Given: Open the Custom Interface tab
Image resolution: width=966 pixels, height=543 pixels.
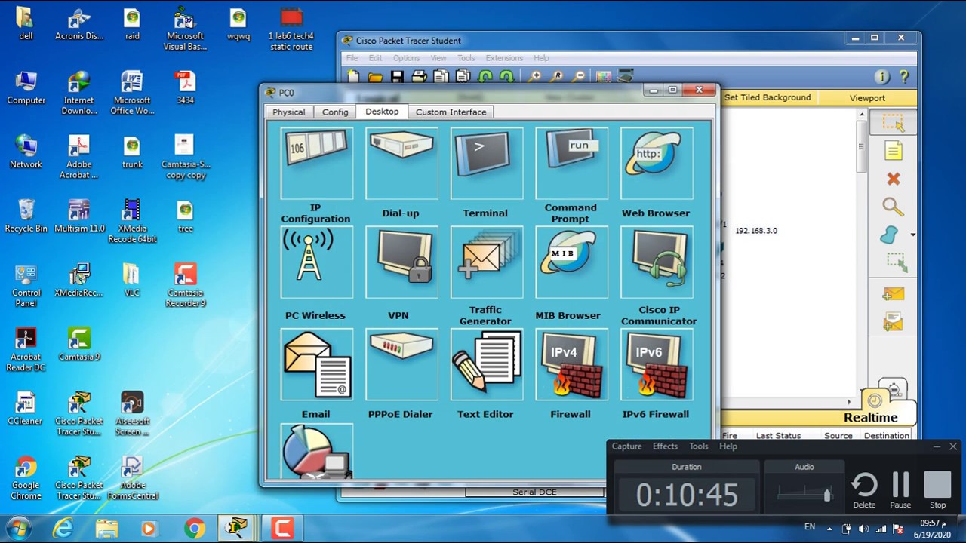Looking at the screenshot, I should click(451, 112).
